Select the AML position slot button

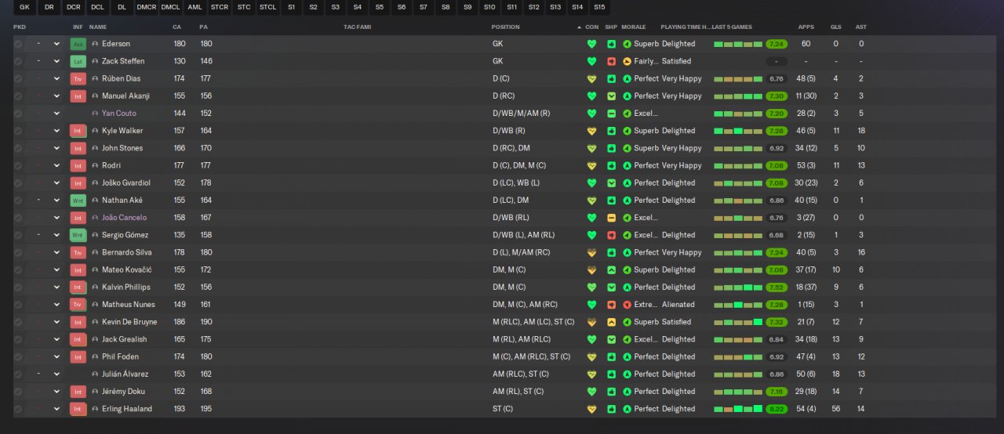coord(195,7)
